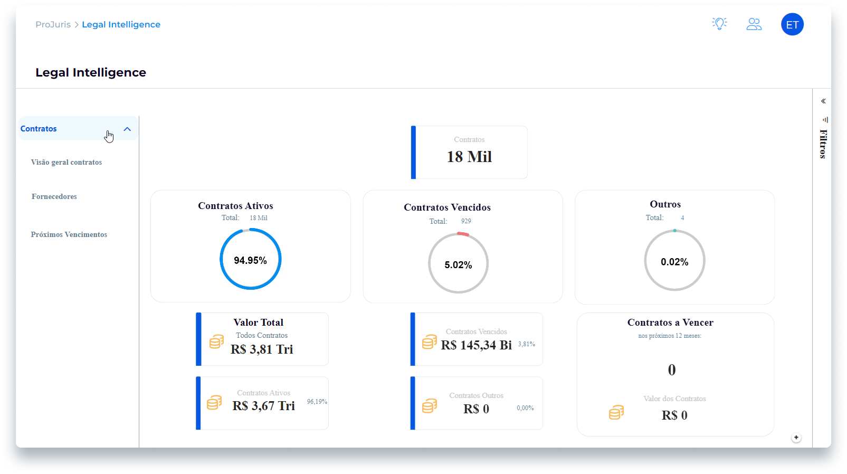Click the coins icon beside R$ 3,67 Tri
The height and width of the screenshot is (474, 847).
[x=214, y=403]
